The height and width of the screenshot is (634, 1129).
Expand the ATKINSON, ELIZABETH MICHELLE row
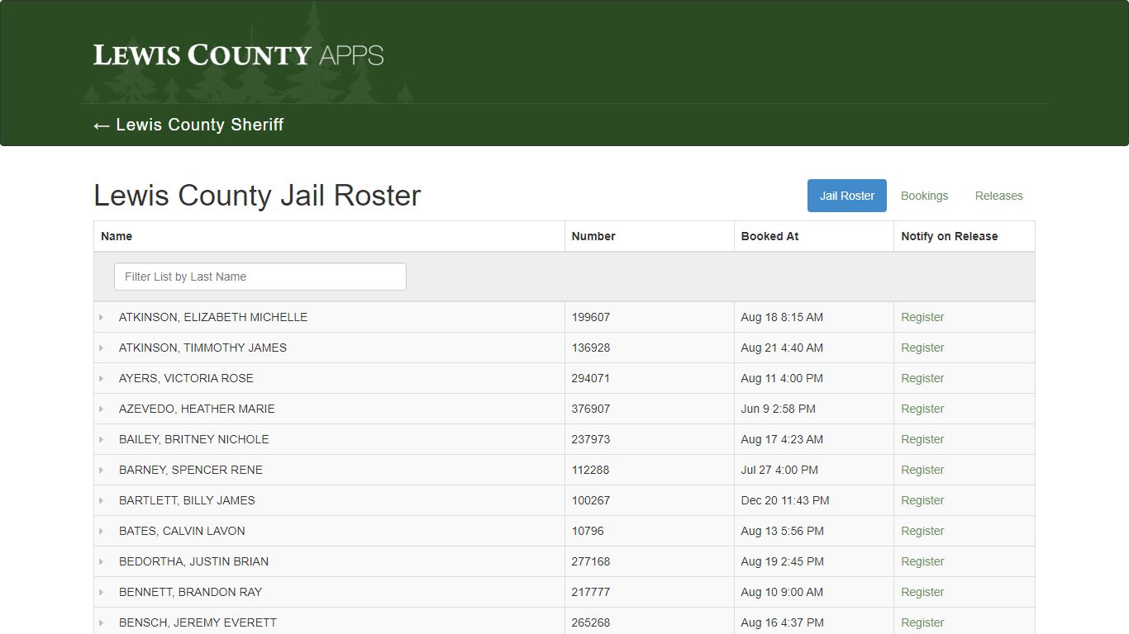(102, 317)
